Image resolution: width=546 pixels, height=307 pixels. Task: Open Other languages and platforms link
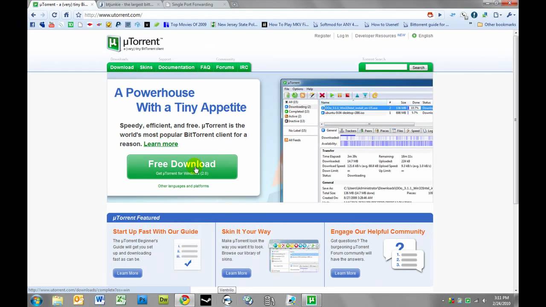pos(183,186)
